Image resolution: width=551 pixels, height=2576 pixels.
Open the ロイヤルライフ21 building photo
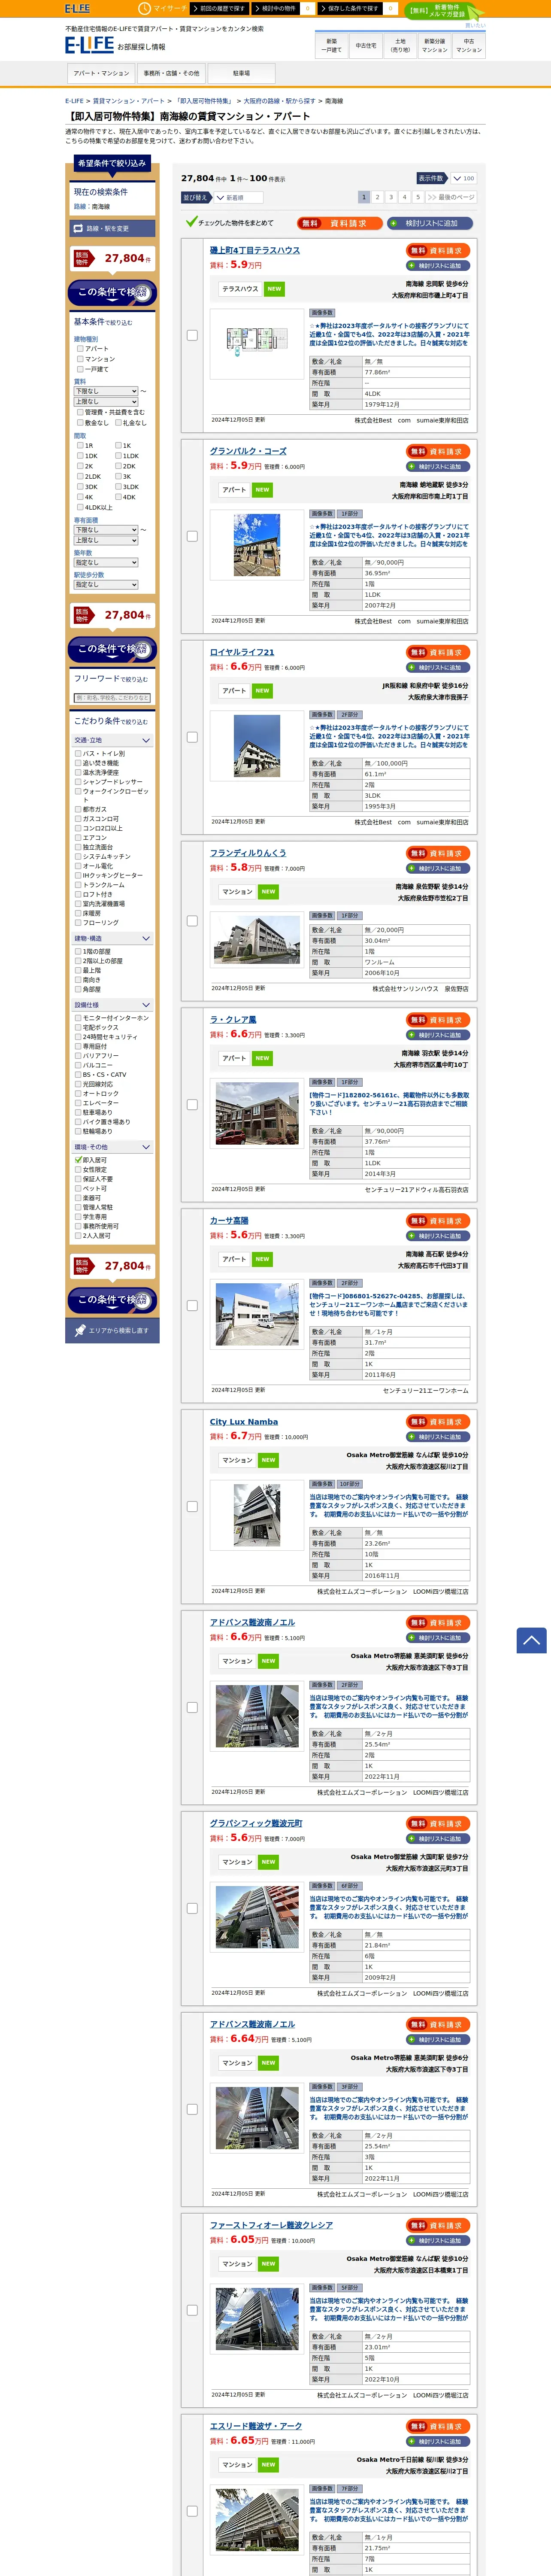(x=257, y=746)
